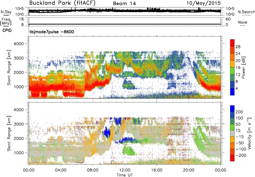Click the orange power swatch between 20 and 24
The image size is (255, 177).
pyautogui.click(x=232, y=57)
